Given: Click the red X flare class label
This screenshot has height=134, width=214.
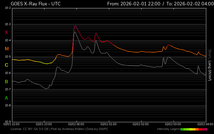Looking at the screenshot, I should pos(6,32).
